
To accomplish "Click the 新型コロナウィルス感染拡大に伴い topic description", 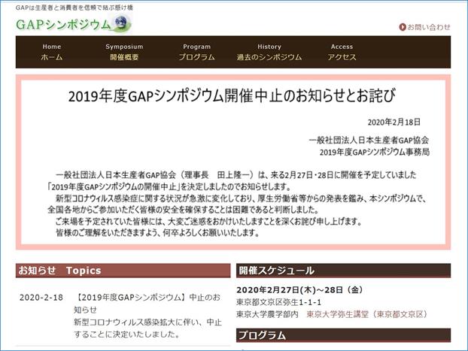I will pyautogui.click(x=147, y=328).
